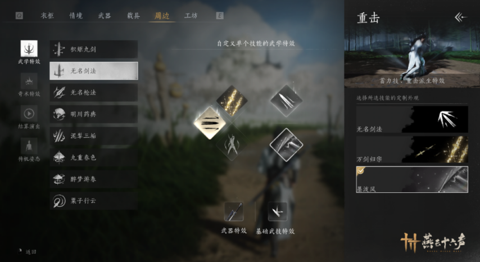Image resolution: width=480 pixels, height=262 pixels.
Task: Open the 武器特效 sword icon
Action: point(234,211)
